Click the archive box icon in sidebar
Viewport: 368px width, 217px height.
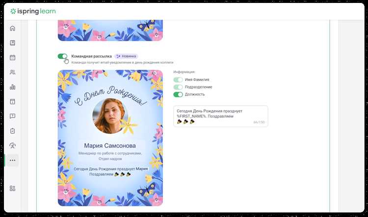pyautogui.click(x=12, y=102)
